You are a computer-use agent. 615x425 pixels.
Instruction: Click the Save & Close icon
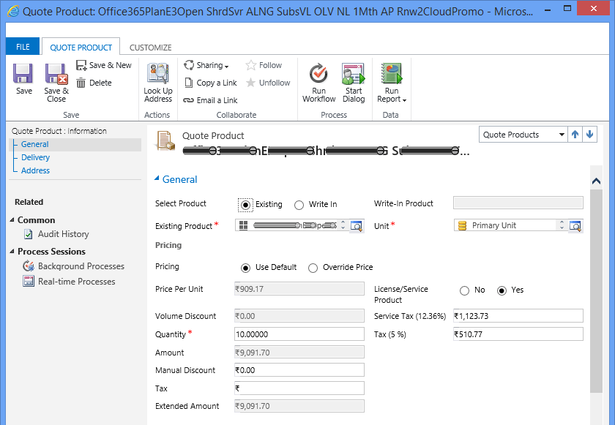(x=56, y=74)
